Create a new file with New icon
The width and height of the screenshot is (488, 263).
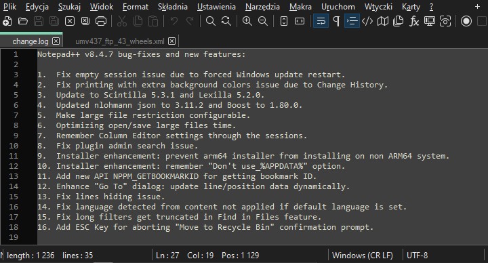[7, 21]
